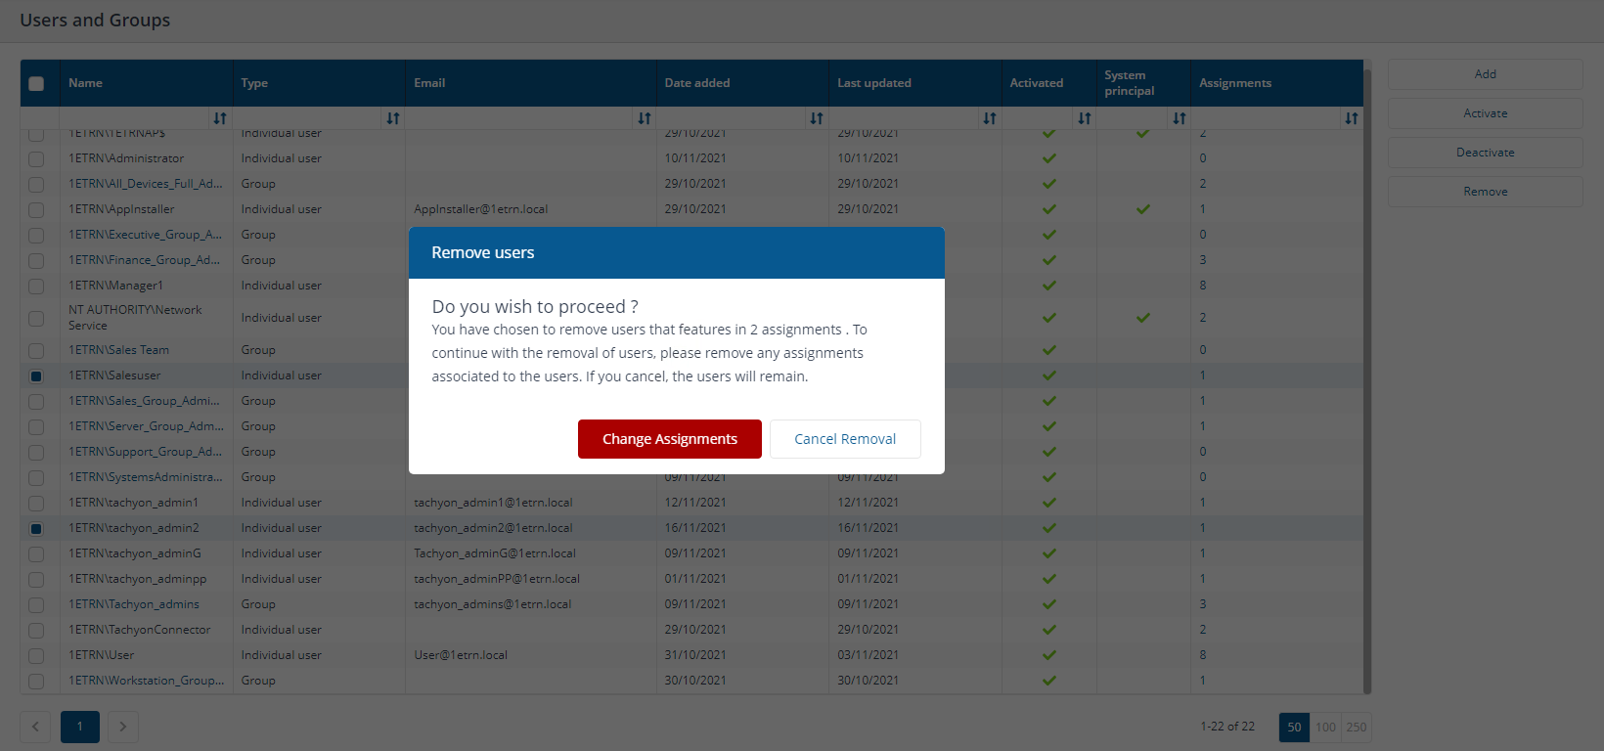Click the sort icon in Activated column
Screen dimensions: 1604x751
tap(1084, 118)
